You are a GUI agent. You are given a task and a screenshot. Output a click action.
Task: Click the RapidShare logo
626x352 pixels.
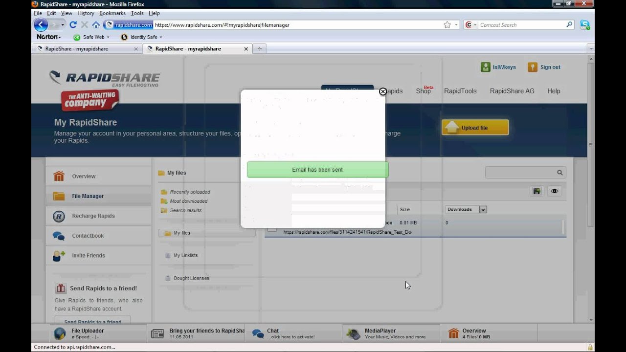105,78
